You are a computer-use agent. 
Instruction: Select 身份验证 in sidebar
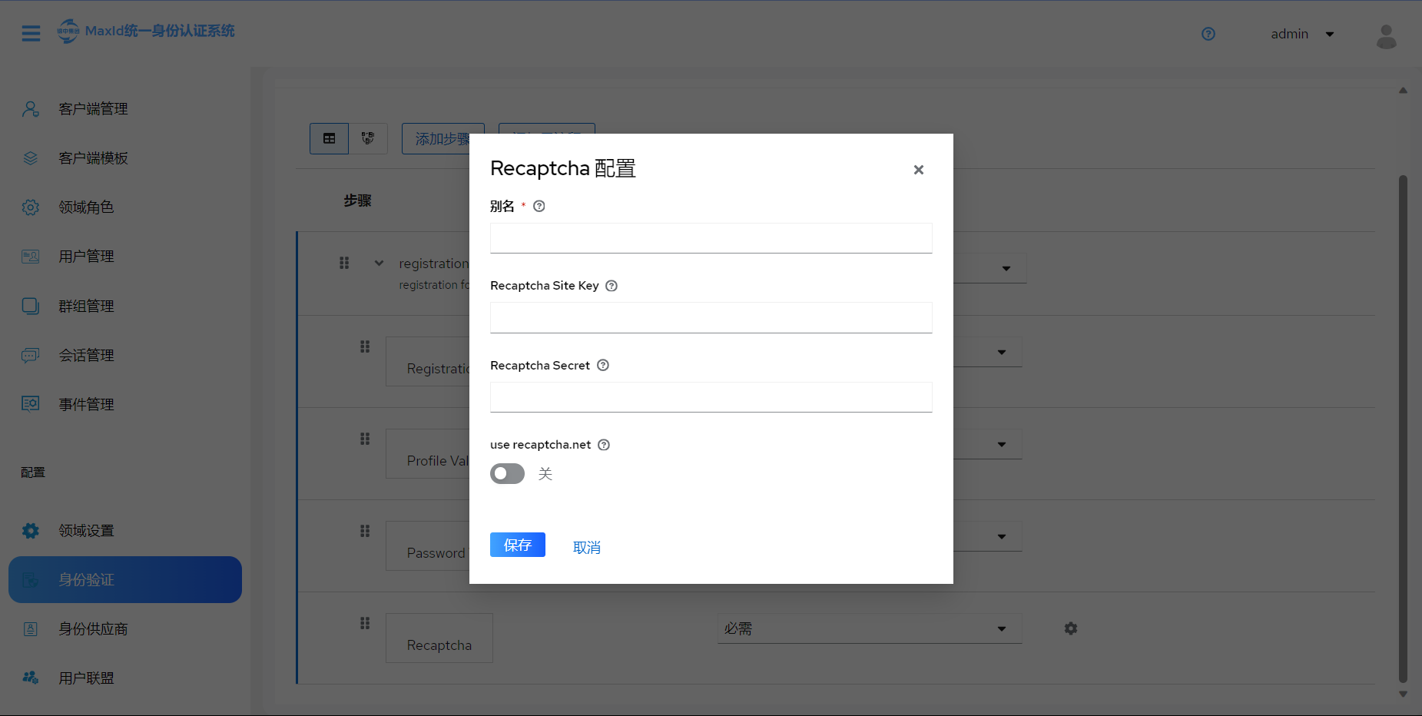click(125, 579)
